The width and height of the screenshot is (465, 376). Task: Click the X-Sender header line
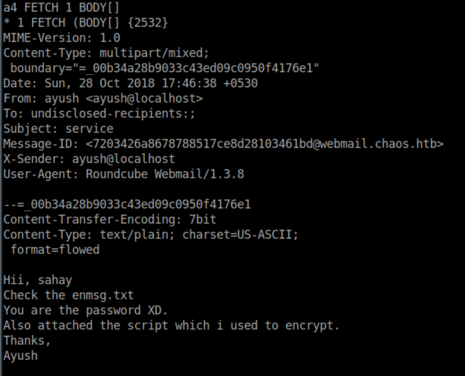coord(89,159)
